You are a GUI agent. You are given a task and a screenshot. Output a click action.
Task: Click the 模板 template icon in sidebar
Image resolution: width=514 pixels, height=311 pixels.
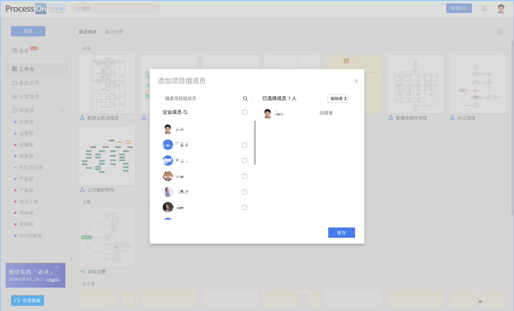[x=14, y=51]
